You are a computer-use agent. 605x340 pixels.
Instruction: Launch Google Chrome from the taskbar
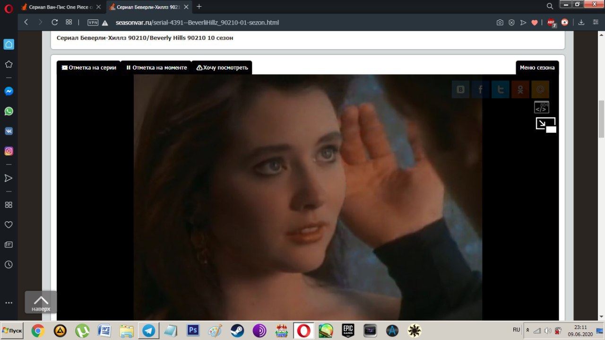pos(38,331)
